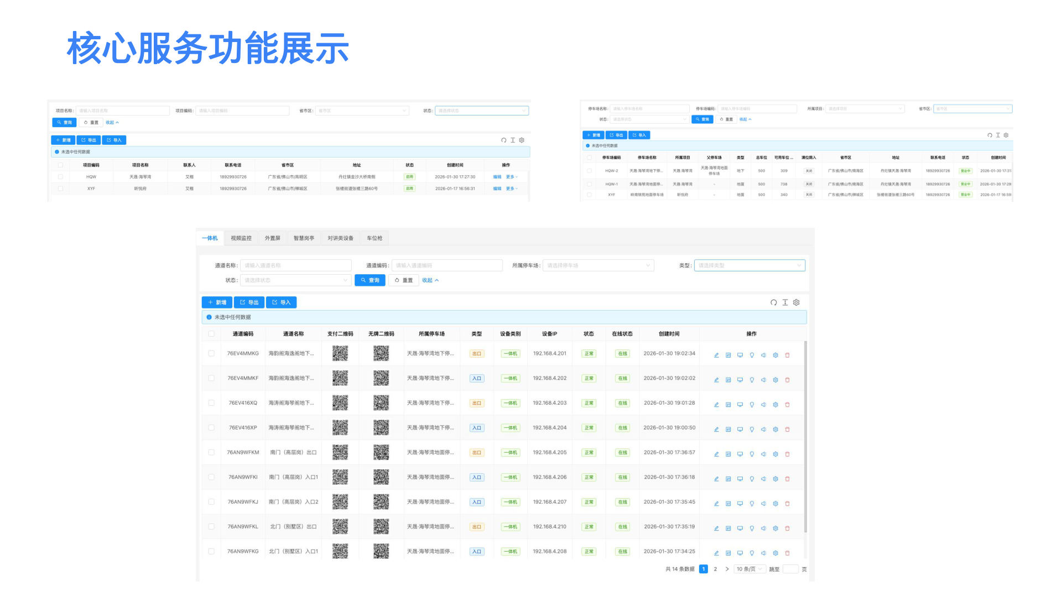Check the HQW-2 parking lot row checkbox
The height and width of the screenshot is (597, 1062).
tap(589, 171)
